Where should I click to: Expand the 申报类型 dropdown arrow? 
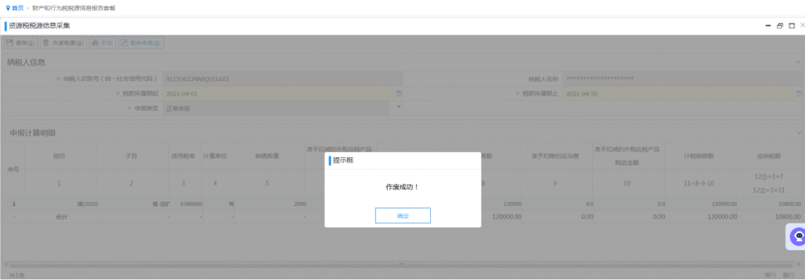[399, 106]
